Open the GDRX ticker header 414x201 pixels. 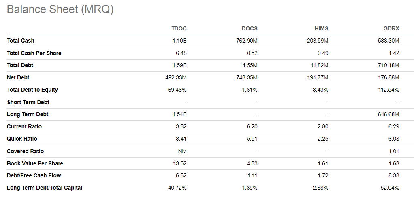click(391, 29)
